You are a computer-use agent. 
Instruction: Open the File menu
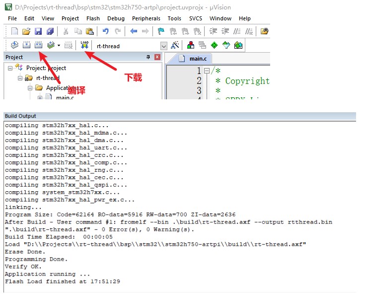coord(12,18)
